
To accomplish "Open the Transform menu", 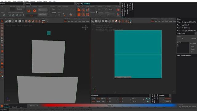I will pyautogui.click(x=39, y=1).
